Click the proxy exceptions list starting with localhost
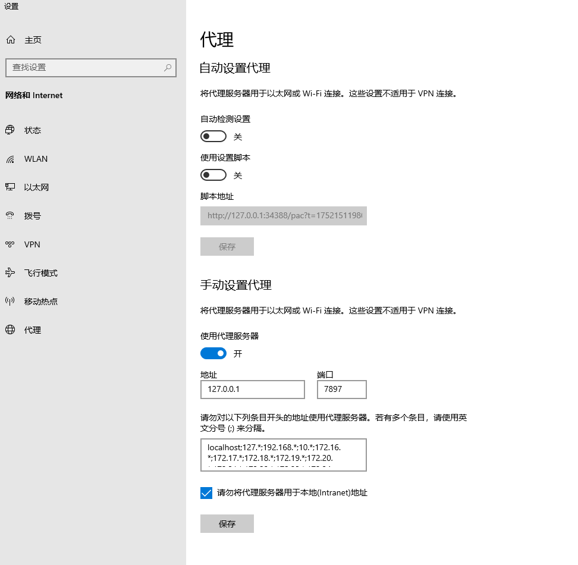Viewport: 578px width, 565px height. [x=283, y=455]
